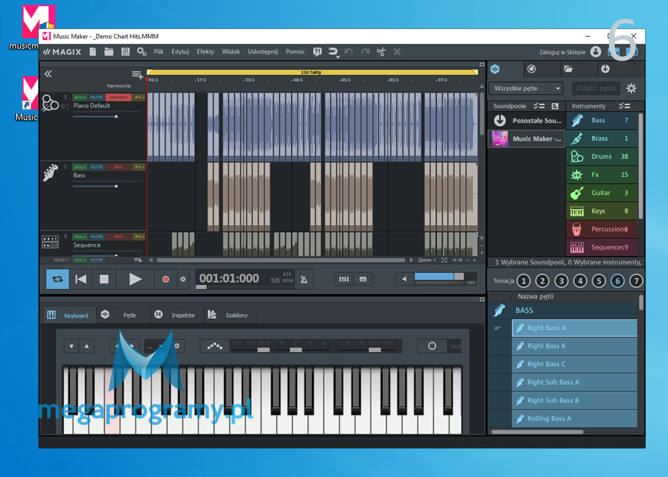Screen dimensions: 668x477
Task: Select the Right Bass B loop
Action: pyautogui.click(x=574, y=346)
